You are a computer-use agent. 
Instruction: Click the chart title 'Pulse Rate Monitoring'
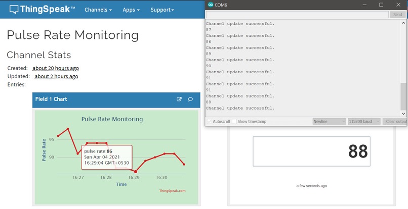click(112, 119)
